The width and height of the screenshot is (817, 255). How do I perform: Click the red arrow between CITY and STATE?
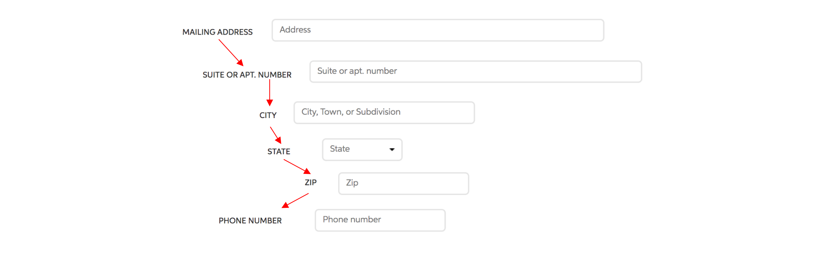[x=276, y=135]
